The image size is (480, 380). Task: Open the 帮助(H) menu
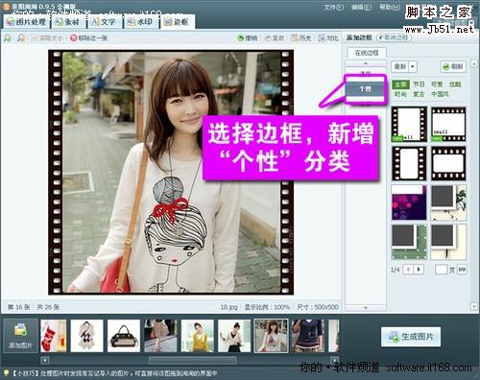click(390, 7)
